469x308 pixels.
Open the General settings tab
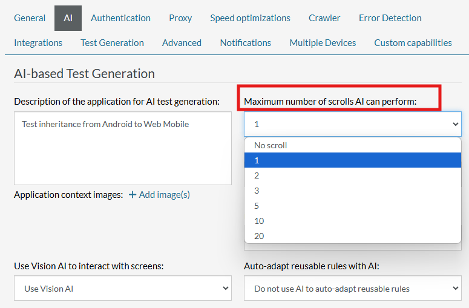pyautogui.click(x=30, y=18)
